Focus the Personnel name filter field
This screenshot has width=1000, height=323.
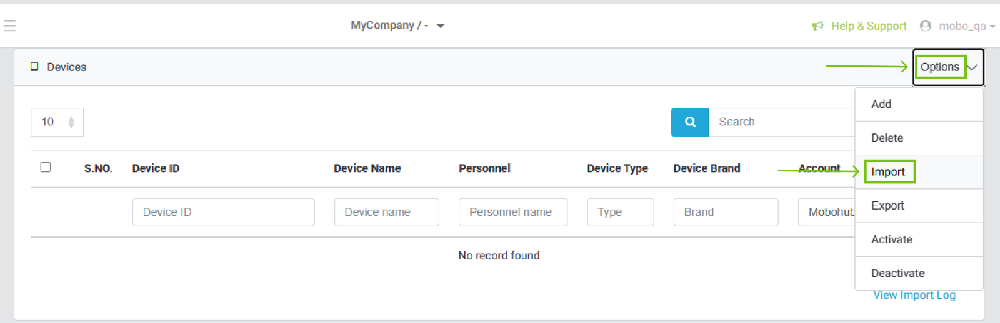(x=512, y=212)
